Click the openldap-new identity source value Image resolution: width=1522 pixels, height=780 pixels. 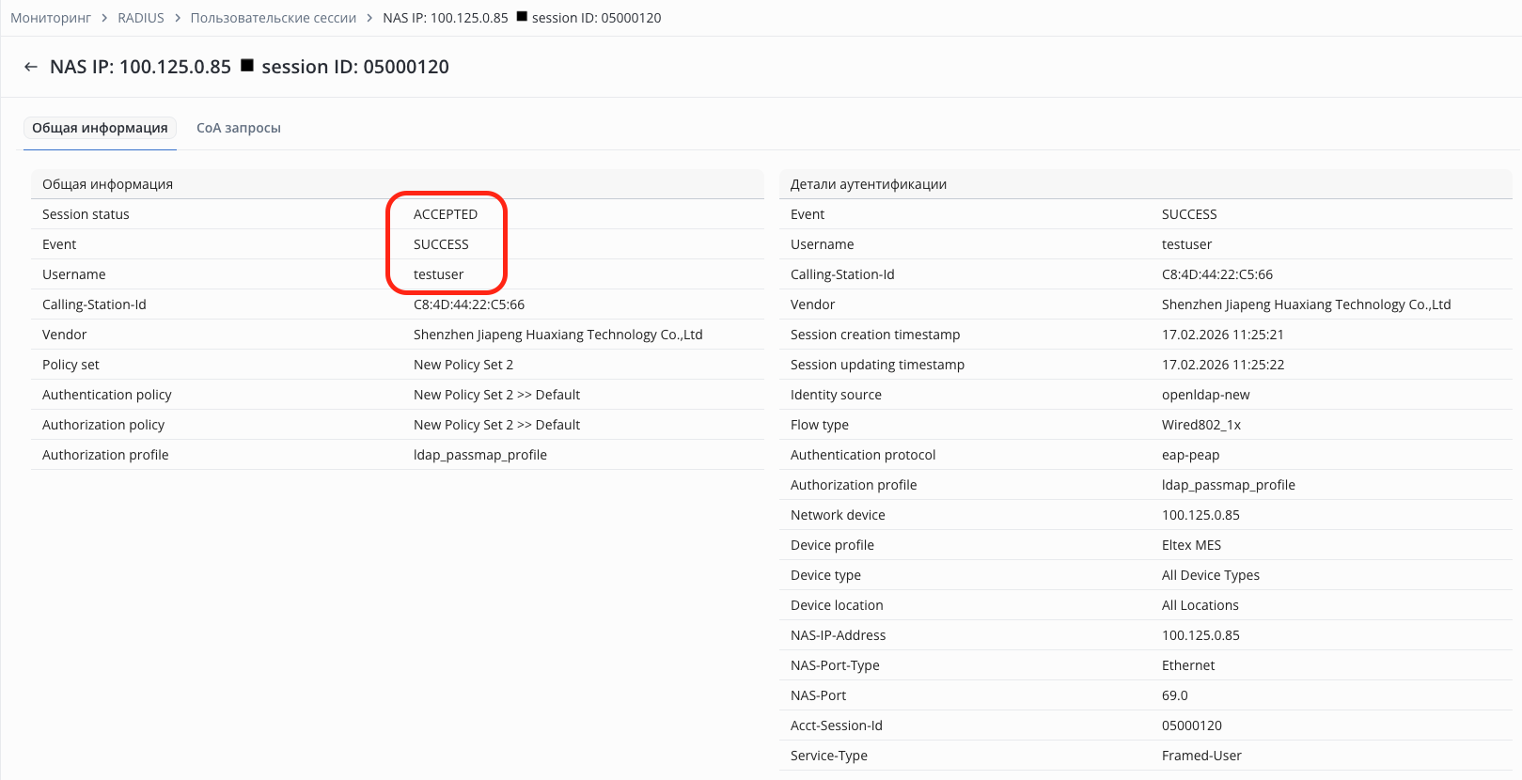click(1206, 395)
